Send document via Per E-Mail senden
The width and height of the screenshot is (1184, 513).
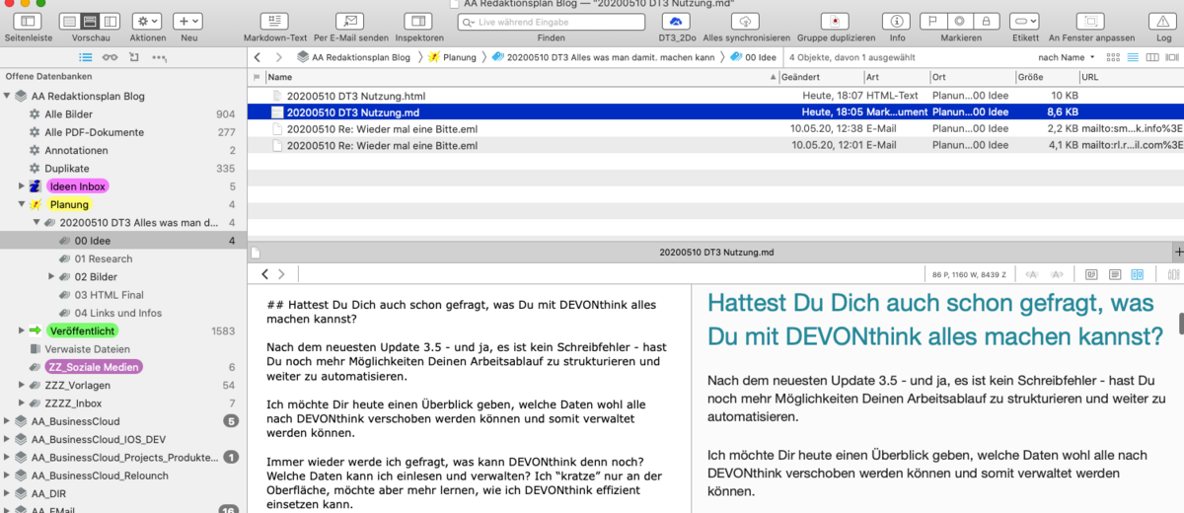pos(351,21)
